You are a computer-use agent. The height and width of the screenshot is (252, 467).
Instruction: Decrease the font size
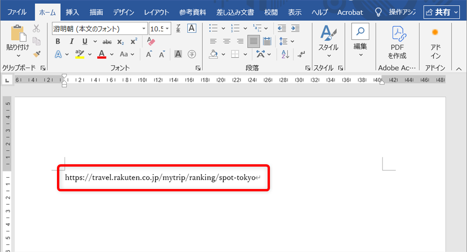[162, 54]
